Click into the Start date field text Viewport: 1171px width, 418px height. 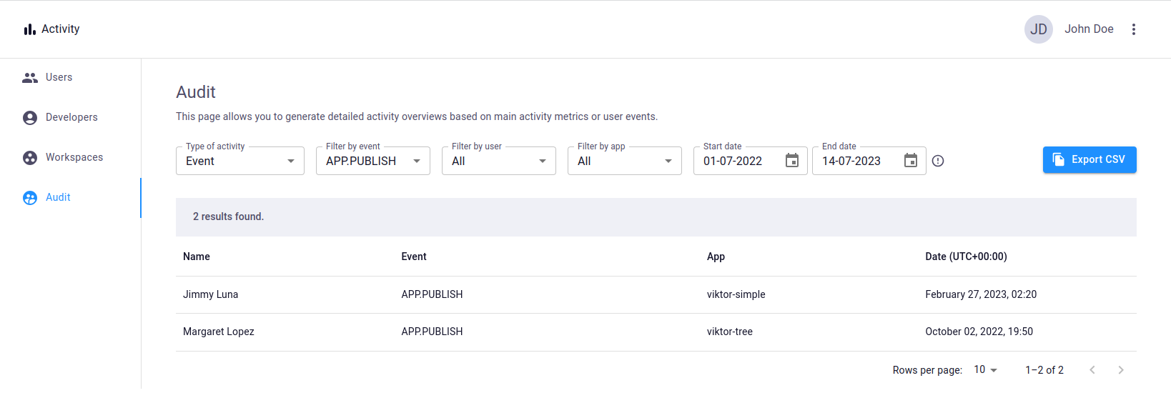coord(736,161)
